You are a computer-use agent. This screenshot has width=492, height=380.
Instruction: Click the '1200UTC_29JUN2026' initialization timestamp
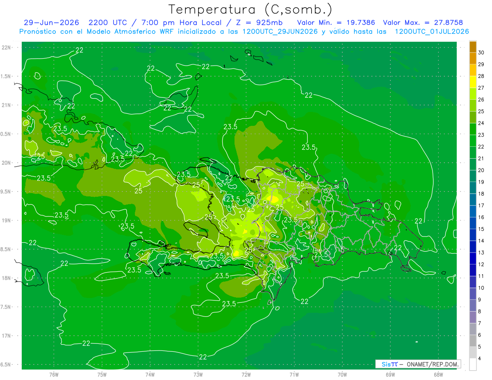[280, 32]
